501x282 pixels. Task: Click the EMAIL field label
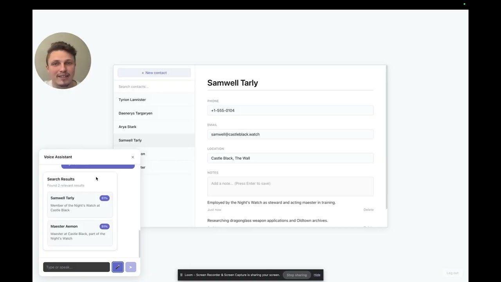[x=212, y=125]
